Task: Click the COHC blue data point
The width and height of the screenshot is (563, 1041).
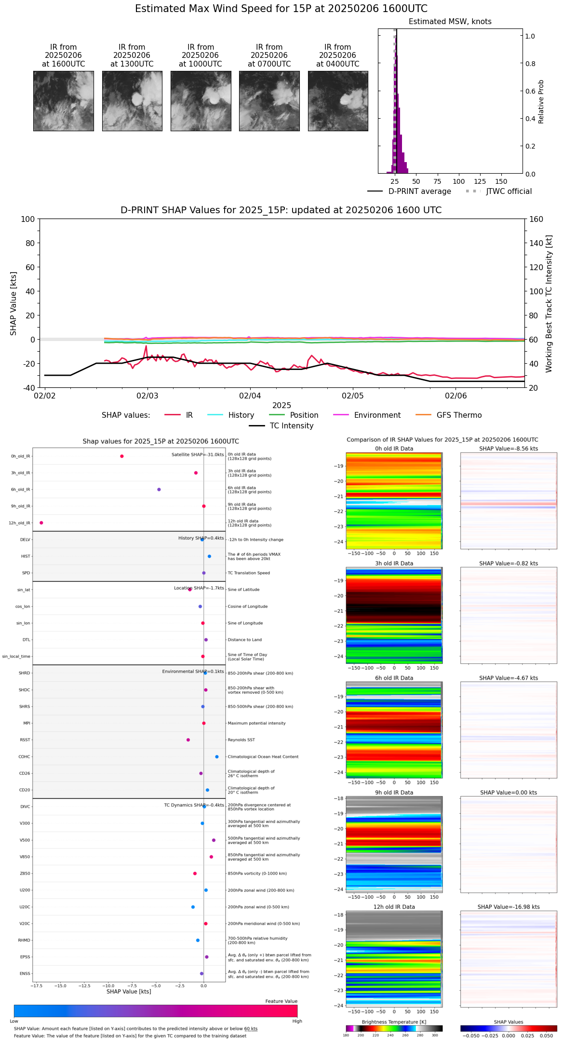Action: (x=217, y=756)
